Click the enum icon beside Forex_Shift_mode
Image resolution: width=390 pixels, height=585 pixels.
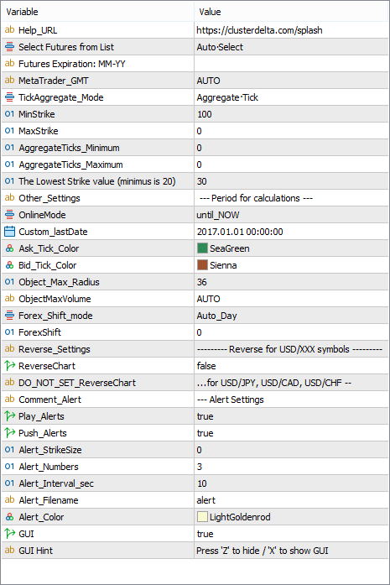[10, 316]
